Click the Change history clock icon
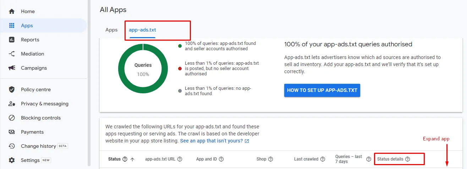Screen dimensions: 467x169 coord(12,146)
